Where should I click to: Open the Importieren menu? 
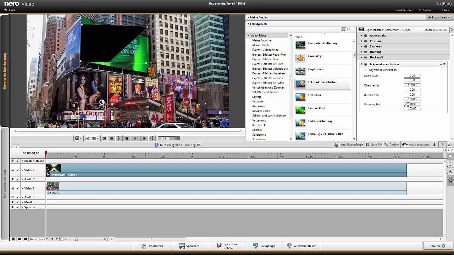(x=439, y=17)
